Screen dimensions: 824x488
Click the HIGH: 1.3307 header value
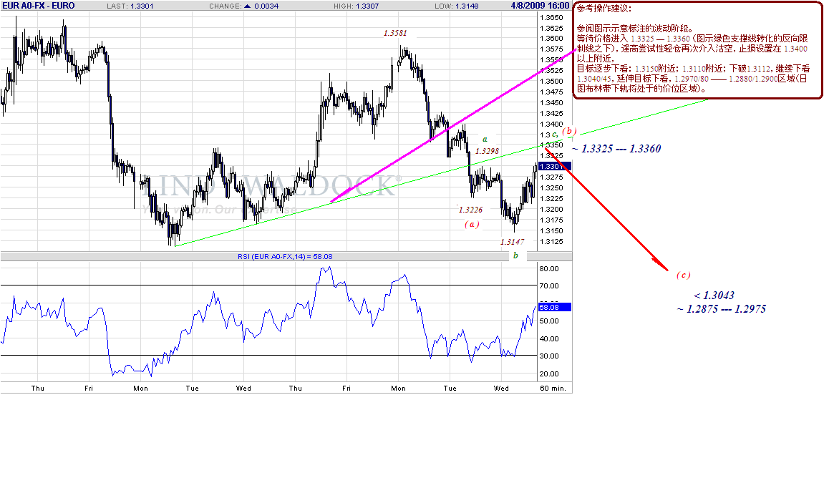tap(357, 6)
